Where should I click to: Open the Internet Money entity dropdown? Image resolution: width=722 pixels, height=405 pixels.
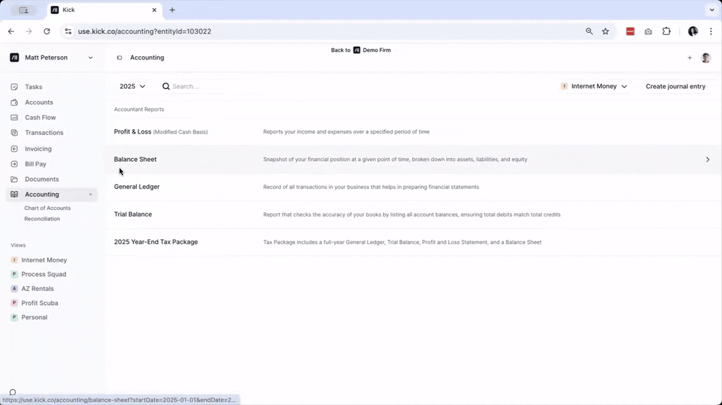594,86
